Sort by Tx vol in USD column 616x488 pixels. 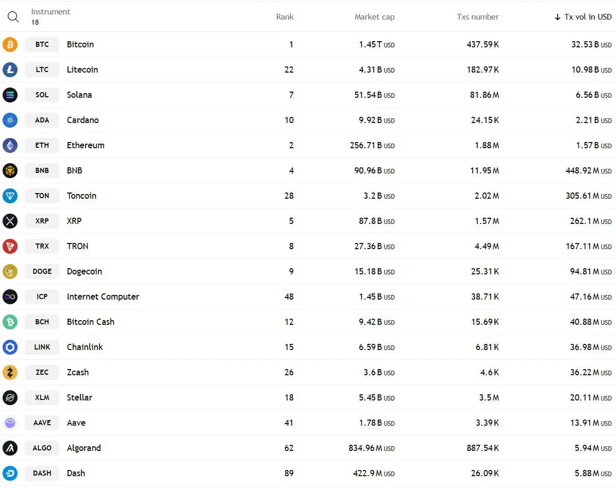pos(583,17)
